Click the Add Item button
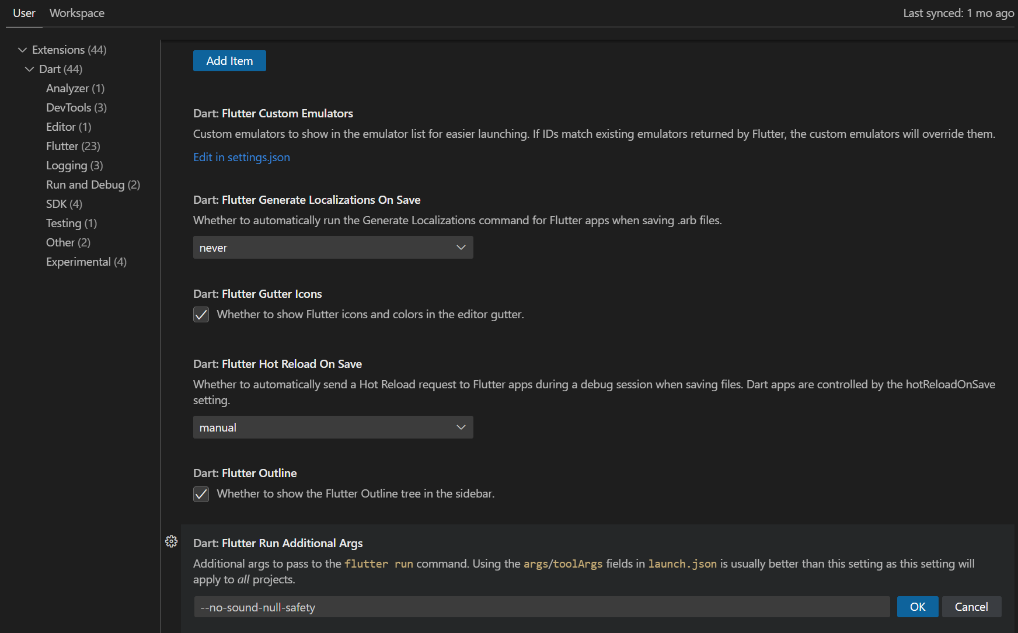Viewport: 1018px width, 633px height. click(229, 61)
